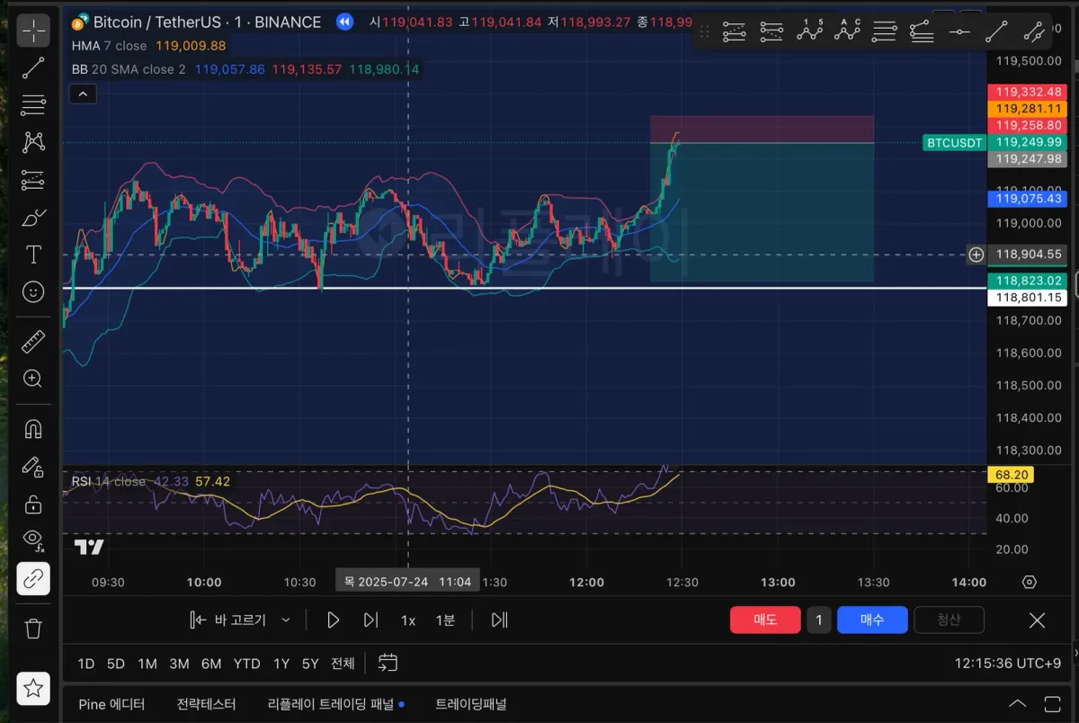Image resolution: width=1079 pixels, height=723 pixels.
Task: Select the trend line drawing tool
Action: click(x=33, y=67)
